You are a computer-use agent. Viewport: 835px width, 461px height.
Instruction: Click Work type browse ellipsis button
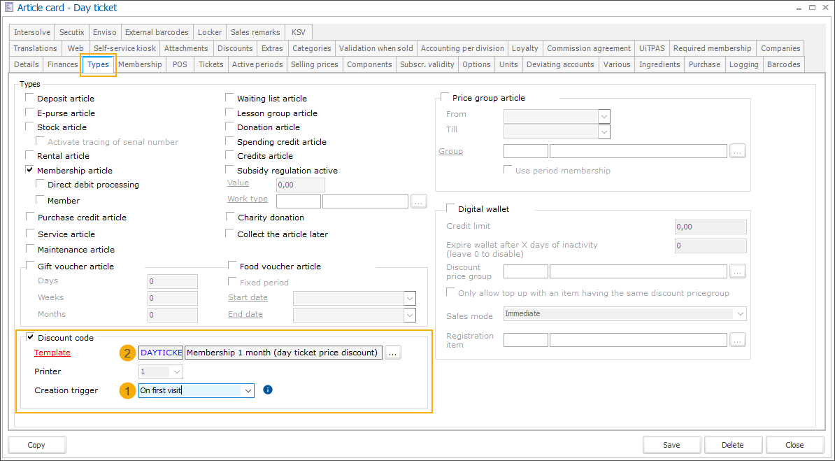click(x=418, y=201)
